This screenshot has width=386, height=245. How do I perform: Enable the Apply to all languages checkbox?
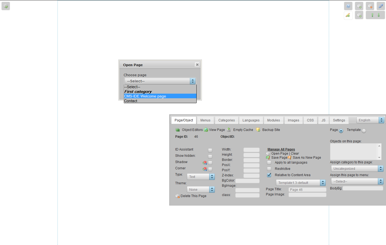click(269, 163)
